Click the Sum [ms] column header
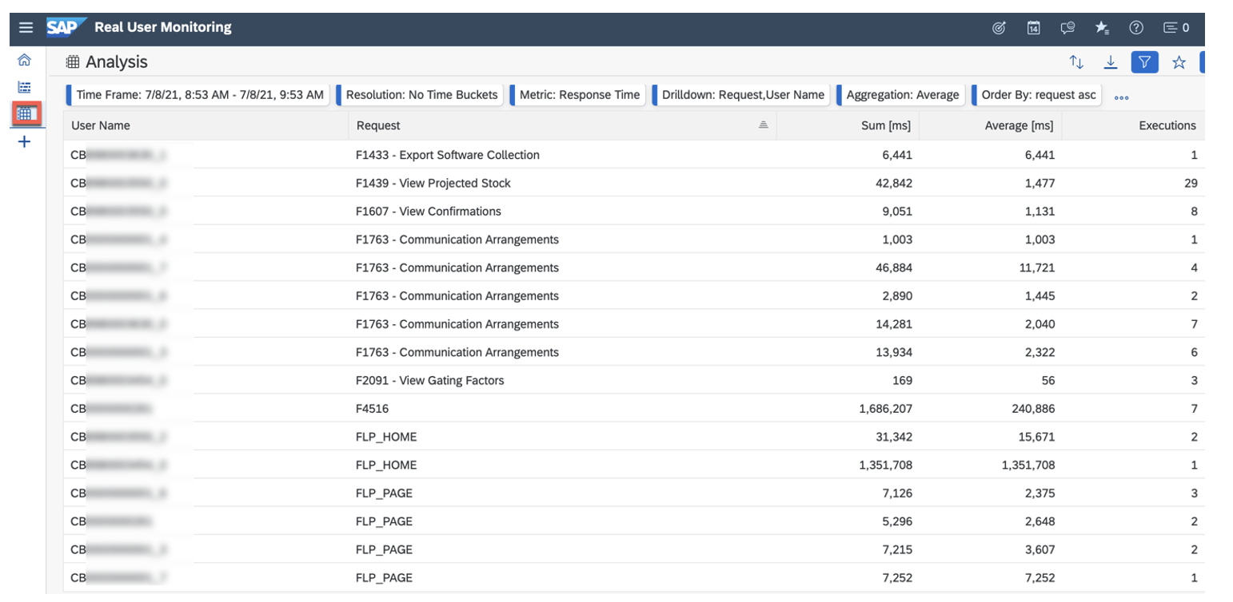 (x=848, y=125)
